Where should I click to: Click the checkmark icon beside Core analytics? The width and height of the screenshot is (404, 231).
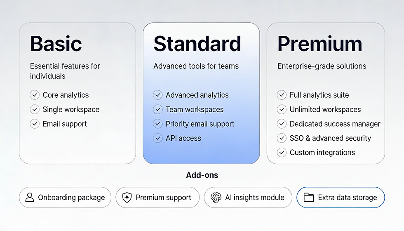[x=35, y=95]
